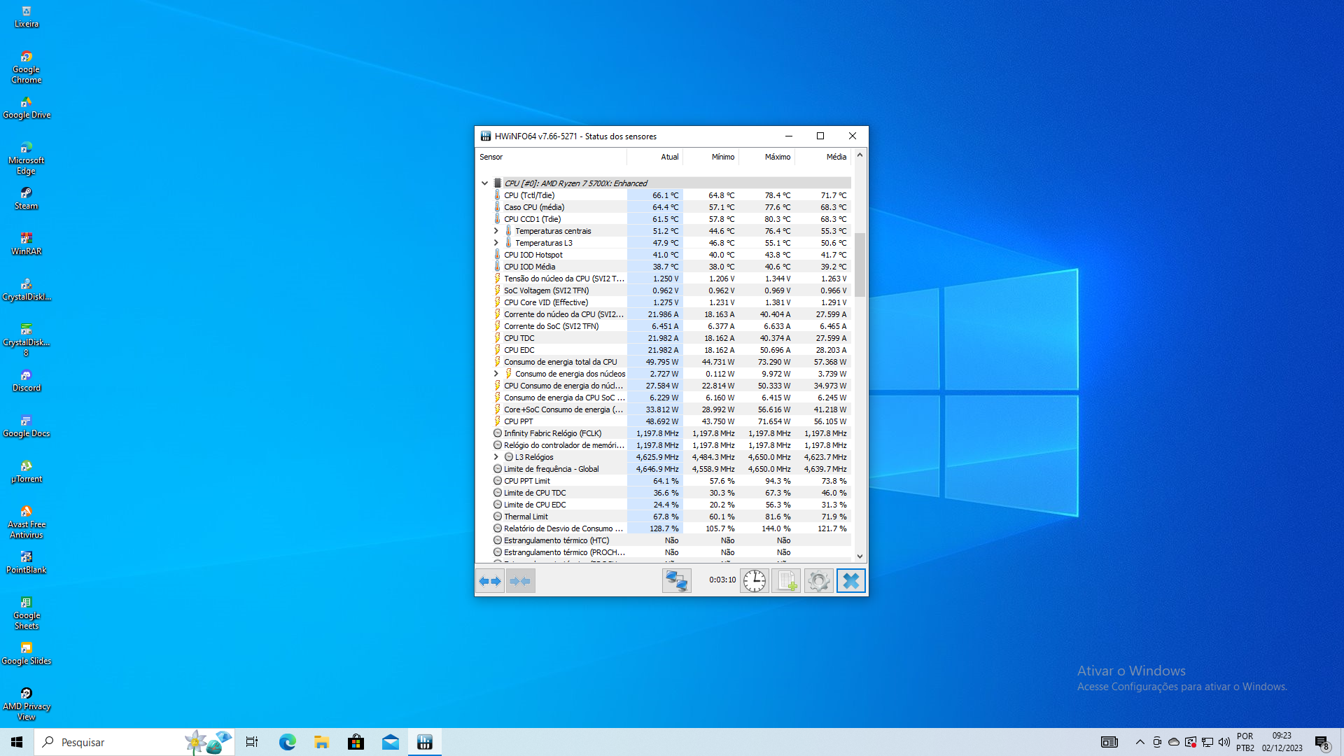The height and width of the screenshot is (756, 1344).
Task: Launch PointBlank from the desktop
Action: tap(27, 563)
